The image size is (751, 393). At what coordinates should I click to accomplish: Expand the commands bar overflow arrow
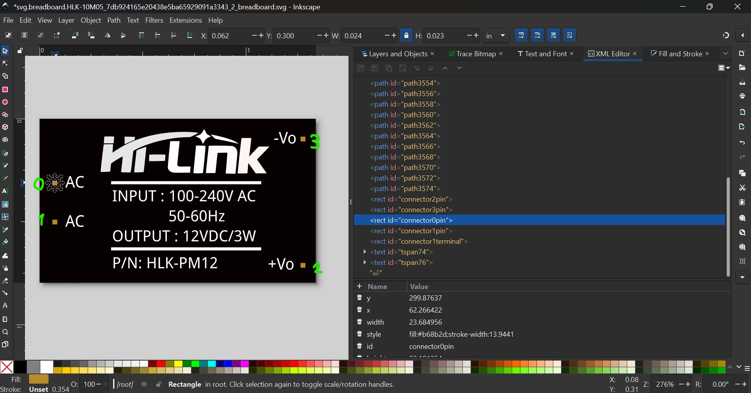point(742,277)
